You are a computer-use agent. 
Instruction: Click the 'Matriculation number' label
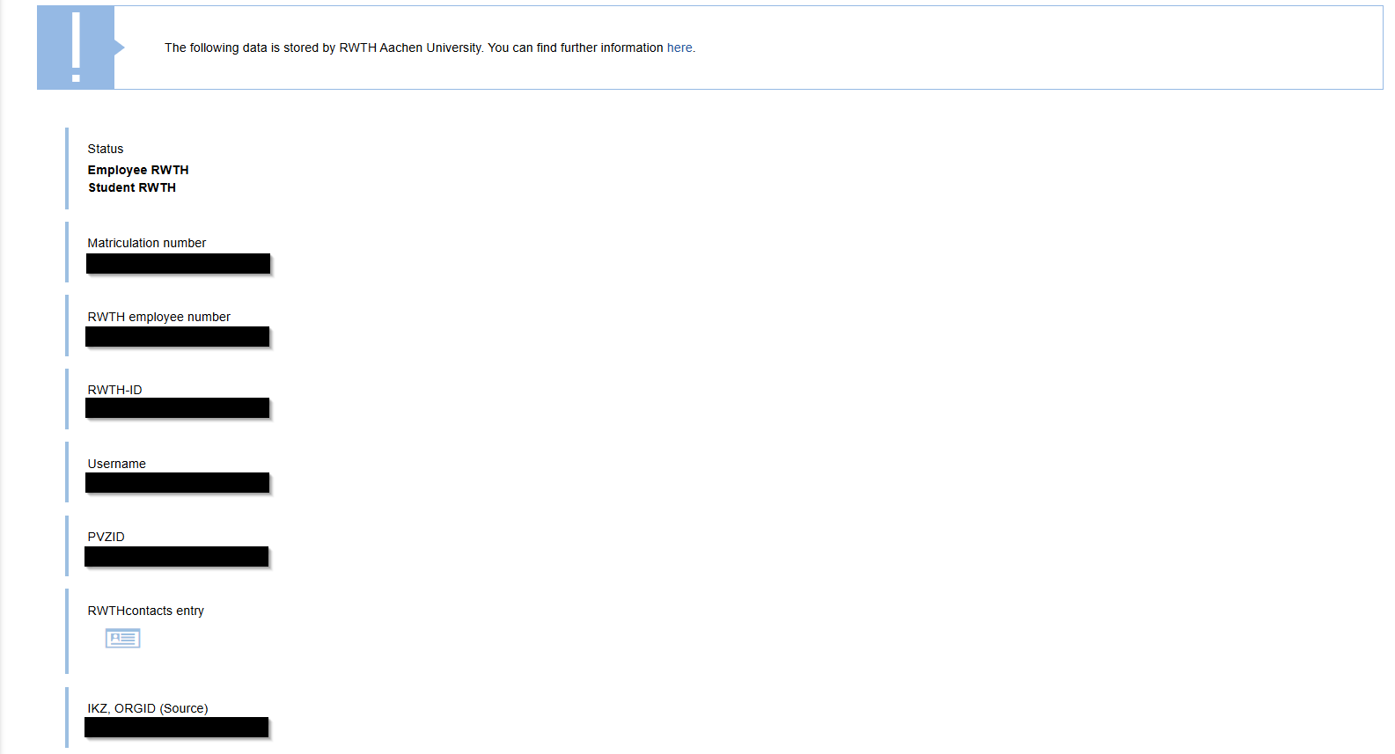146,243
